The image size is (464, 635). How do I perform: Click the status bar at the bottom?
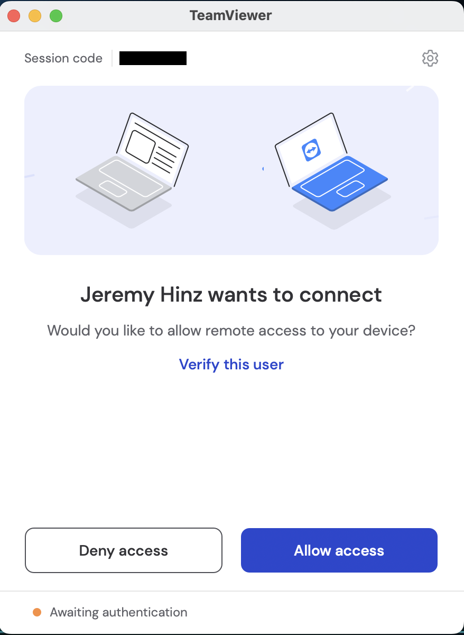pos(231,612)
